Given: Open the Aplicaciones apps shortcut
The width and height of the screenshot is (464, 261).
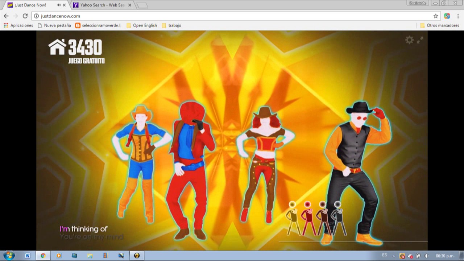Looking at the screenshot, I should 18,25.
